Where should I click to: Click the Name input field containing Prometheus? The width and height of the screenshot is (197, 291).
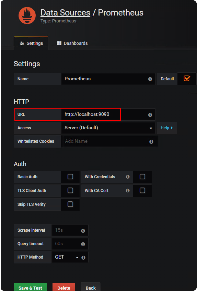[108, 79]
